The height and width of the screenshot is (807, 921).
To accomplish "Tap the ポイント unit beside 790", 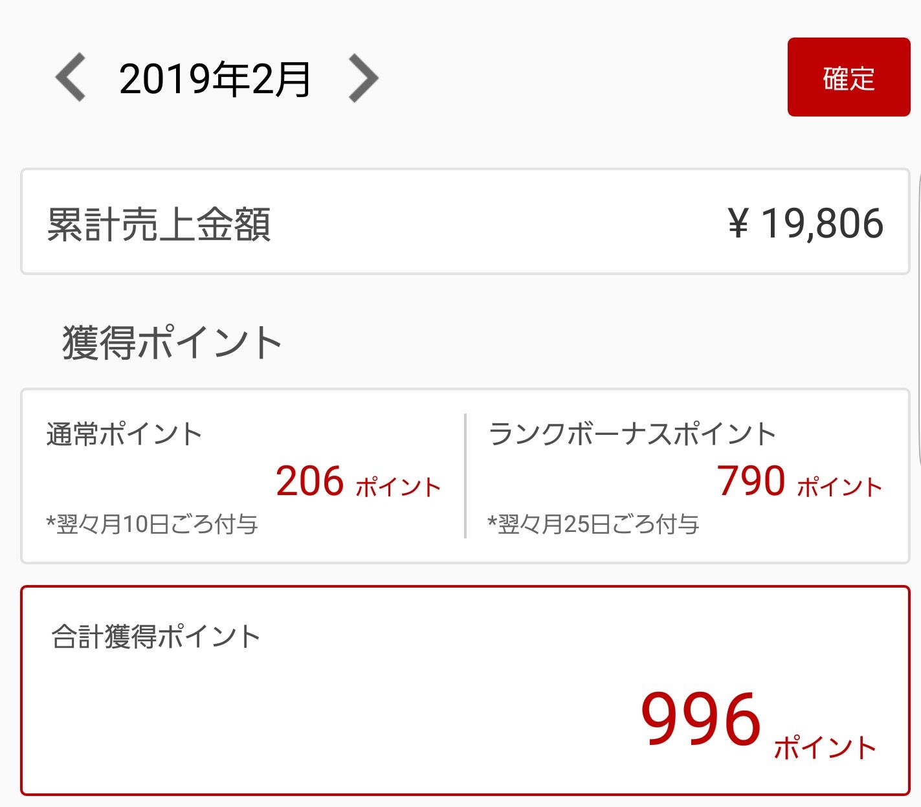I will point(839,487).
